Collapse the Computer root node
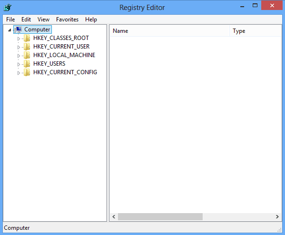This screenshot has width=285, height=235. click(9, 30)
